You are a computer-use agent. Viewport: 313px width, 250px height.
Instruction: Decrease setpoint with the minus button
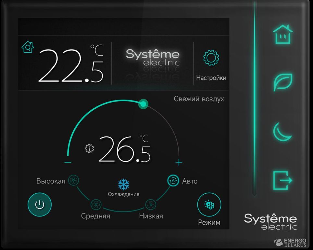(x=68, y=162)
